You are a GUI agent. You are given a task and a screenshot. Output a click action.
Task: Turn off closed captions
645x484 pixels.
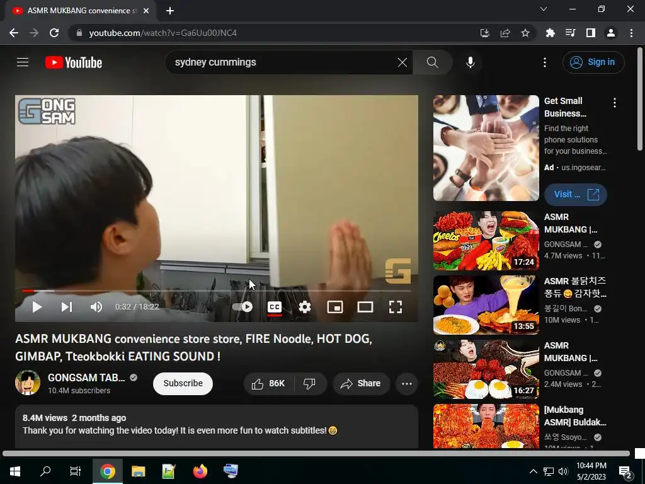[x=275, y=307]
